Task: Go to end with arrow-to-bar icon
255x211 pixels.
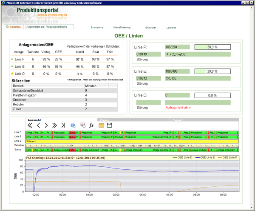Action: [x=63, y=125]
